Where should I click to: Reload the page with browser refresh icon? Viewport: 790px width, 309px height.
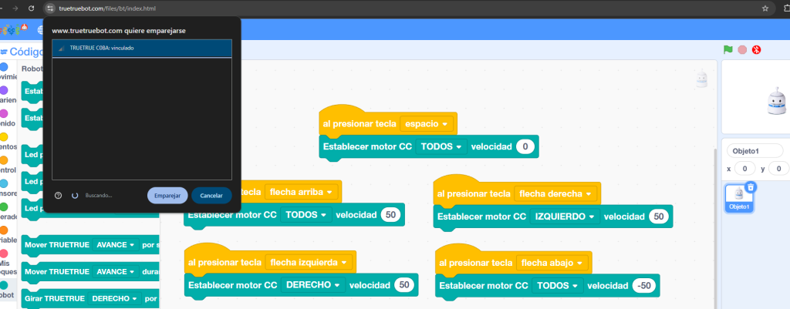(31, 8)
